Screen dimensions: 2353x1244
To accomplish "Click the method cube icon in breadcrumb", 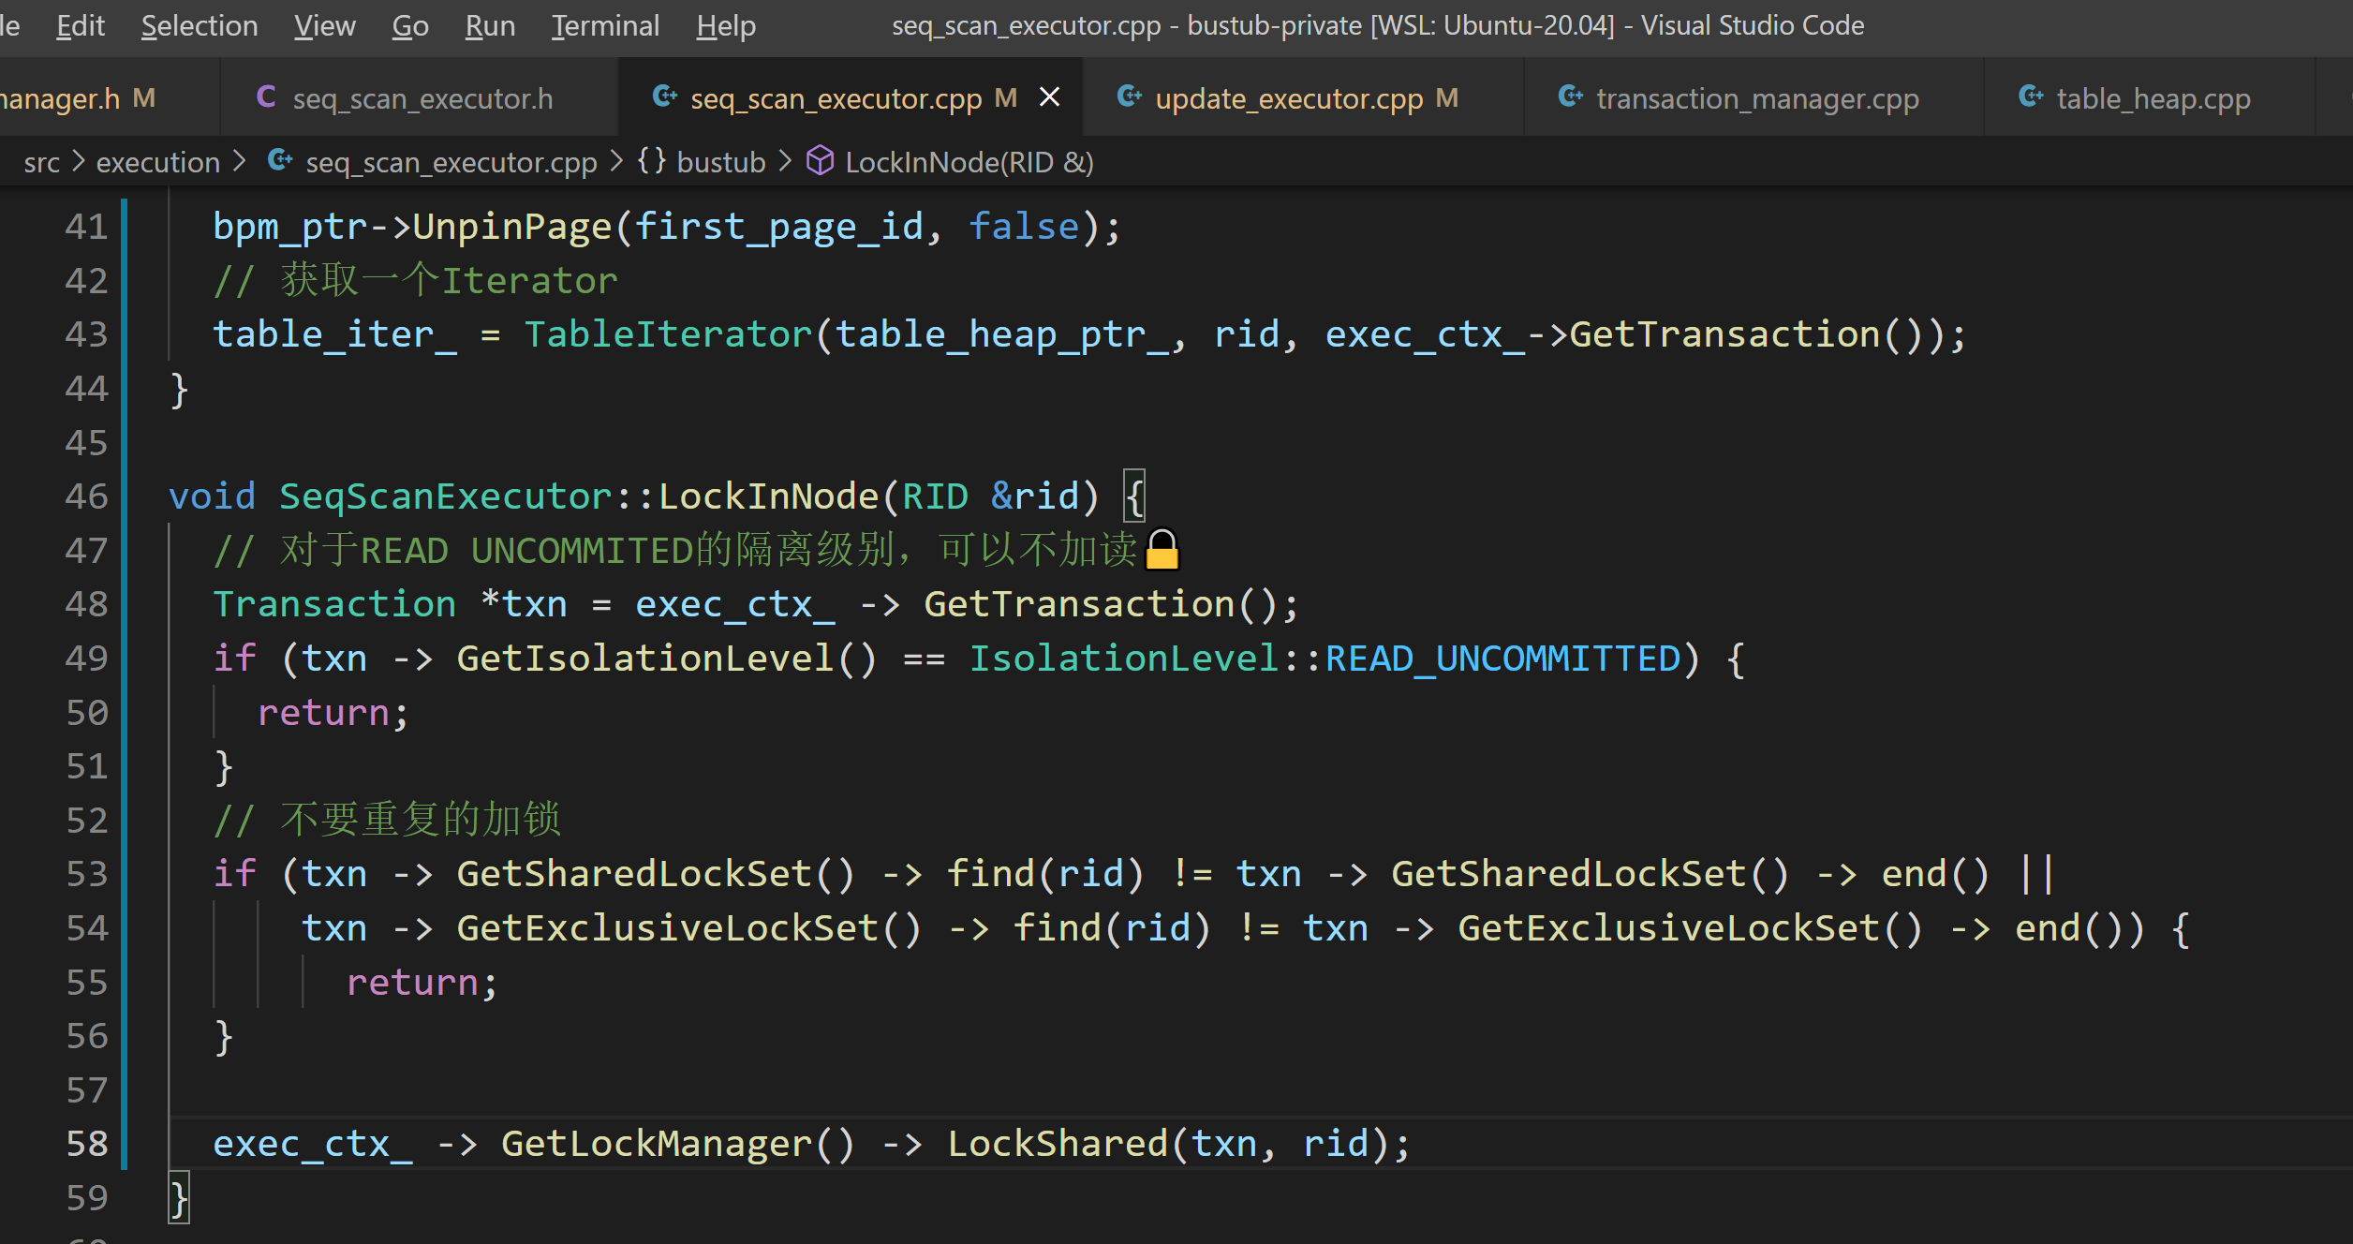I will click(x=821, y=161).
